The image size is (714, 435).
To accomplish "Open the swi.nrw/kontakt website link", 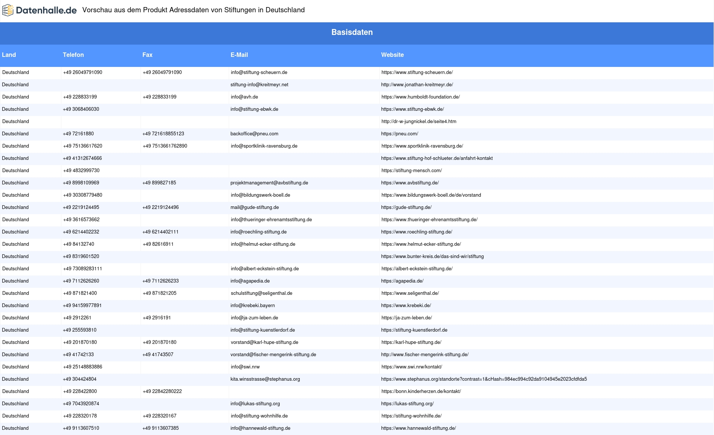I will 412,367.
